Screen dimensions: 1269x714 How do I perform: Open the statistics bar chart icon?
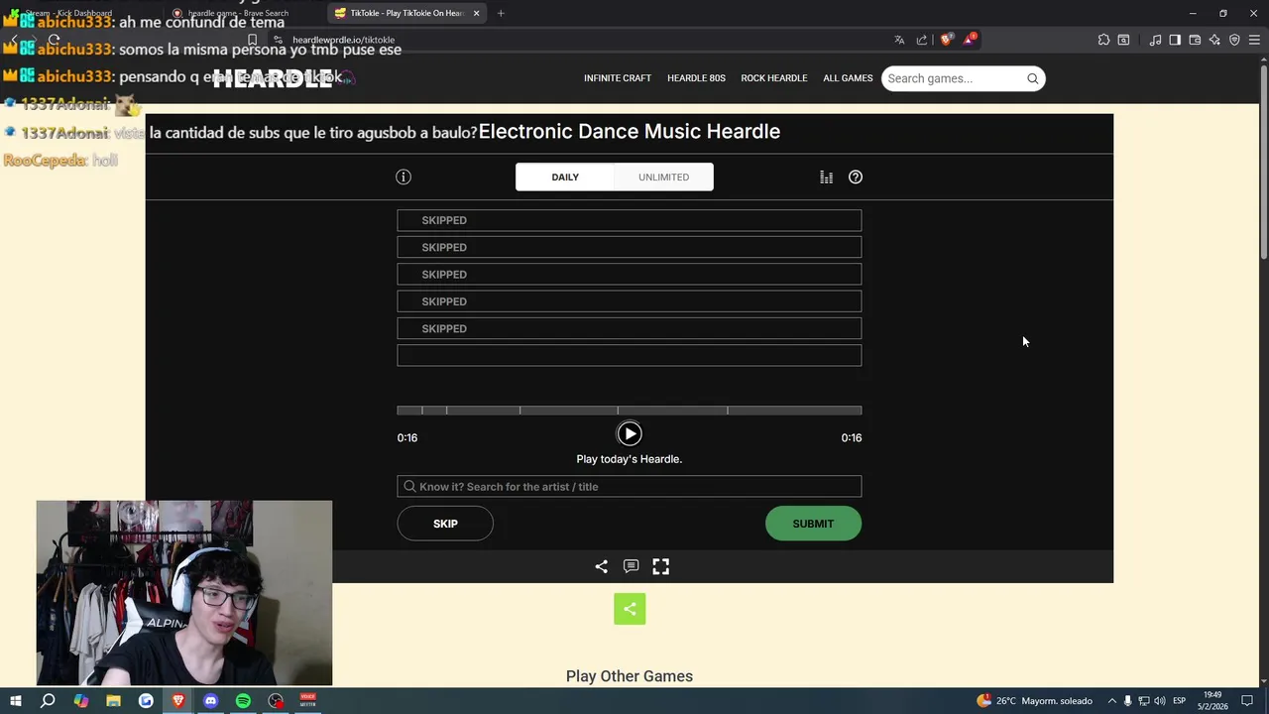(826, 177)
